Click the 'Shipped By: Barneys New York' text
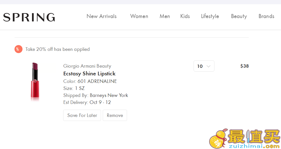The width and height of the screenshot is (281, 149). click(x=96, y=95)
